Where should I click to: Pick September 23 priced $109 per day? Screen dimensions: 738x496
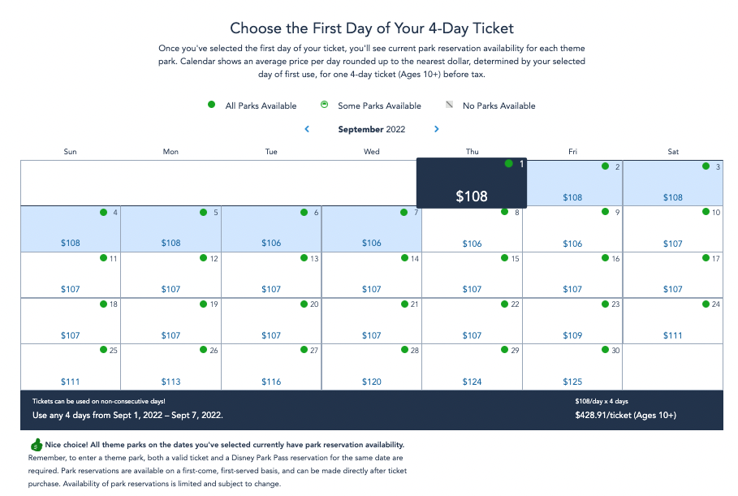pos(572,321)
